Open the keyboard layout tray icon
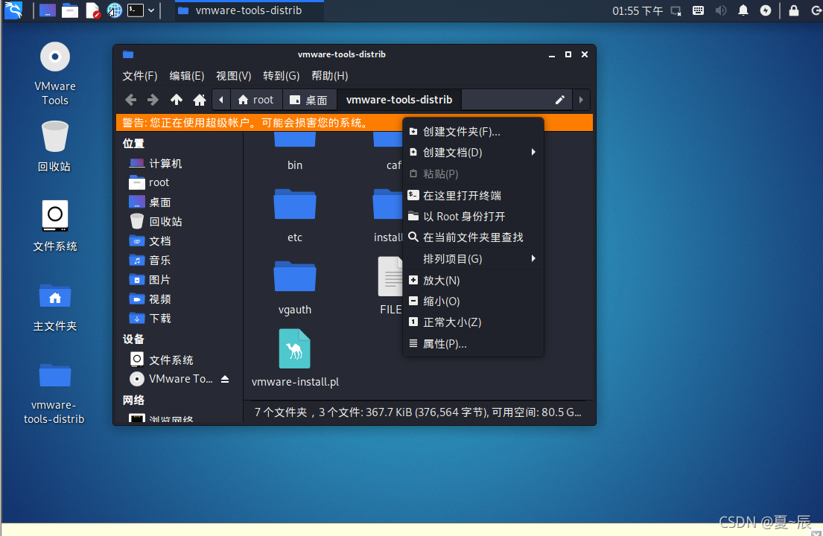This screenshot has height=536, width=823. click(x=698, y=10)
